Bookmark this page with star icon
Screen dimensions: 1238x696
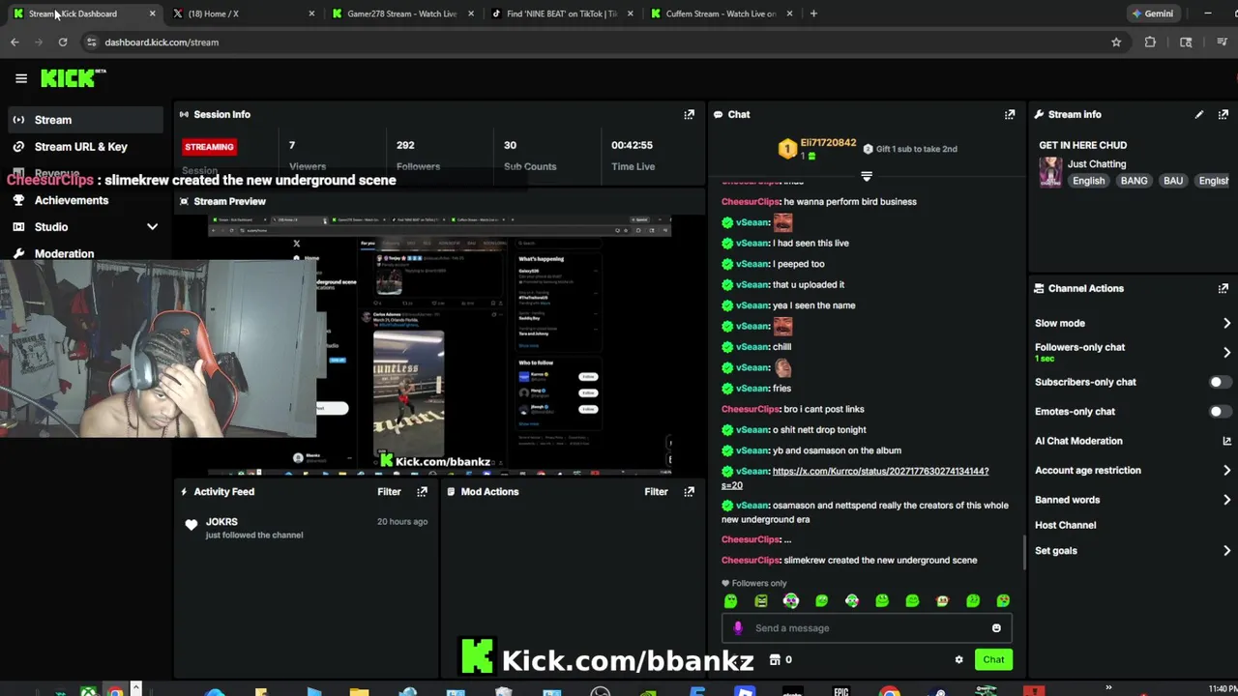pos(1116,43)
